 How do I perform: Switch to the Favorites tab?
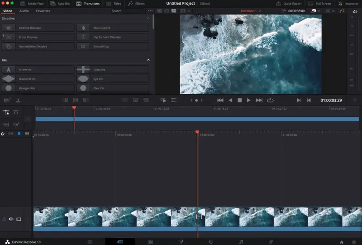point(43,11)
